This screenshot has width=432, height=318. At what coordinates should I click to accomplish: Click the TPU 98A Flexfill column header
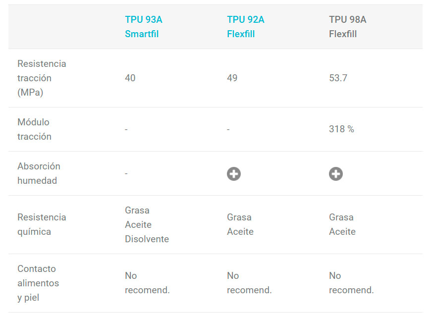[347, 27]
